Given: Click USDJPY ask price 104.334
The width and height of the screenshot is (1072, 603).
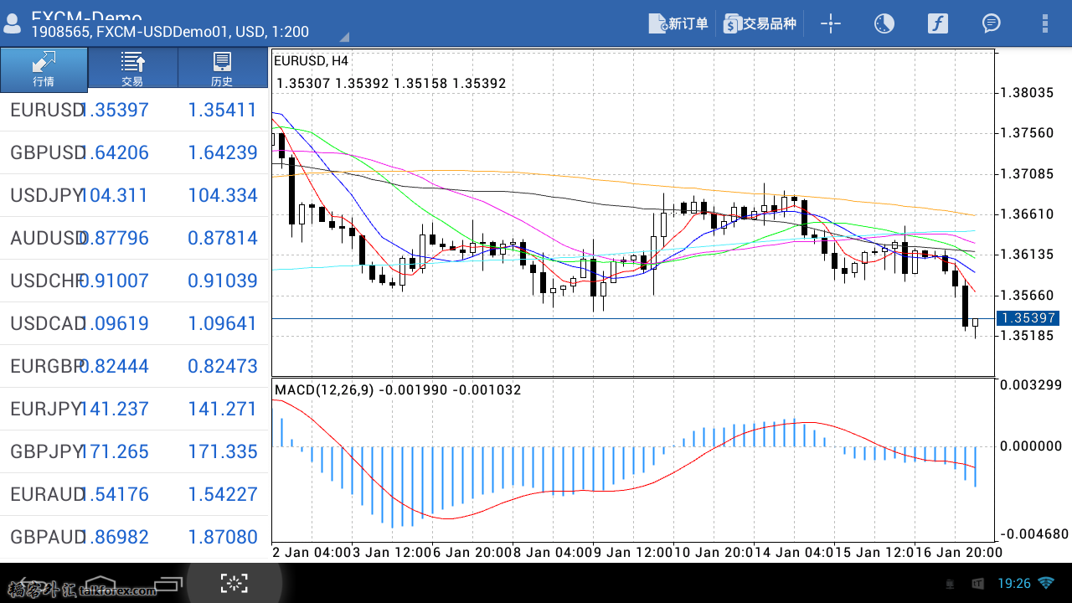Looking at the screenshot, I should [222, 195].
